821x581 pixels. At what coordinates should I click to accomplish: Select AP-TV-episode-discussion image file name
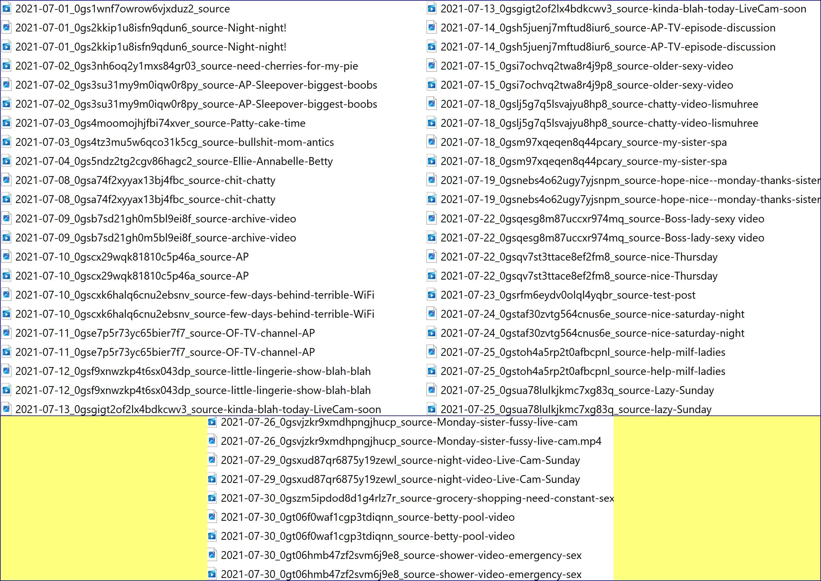(x=608, y=28)
